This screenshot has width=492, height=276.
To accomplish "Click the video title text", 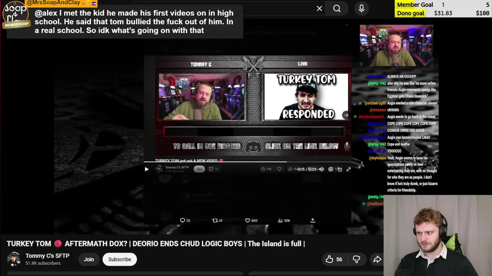I will tap(156, 243).
